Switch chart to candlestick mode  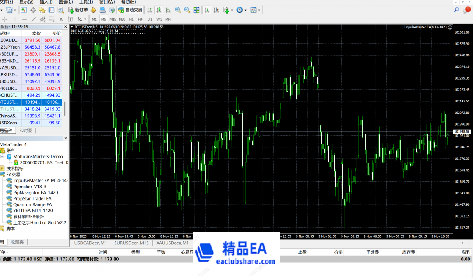click(x=159, y=10)
